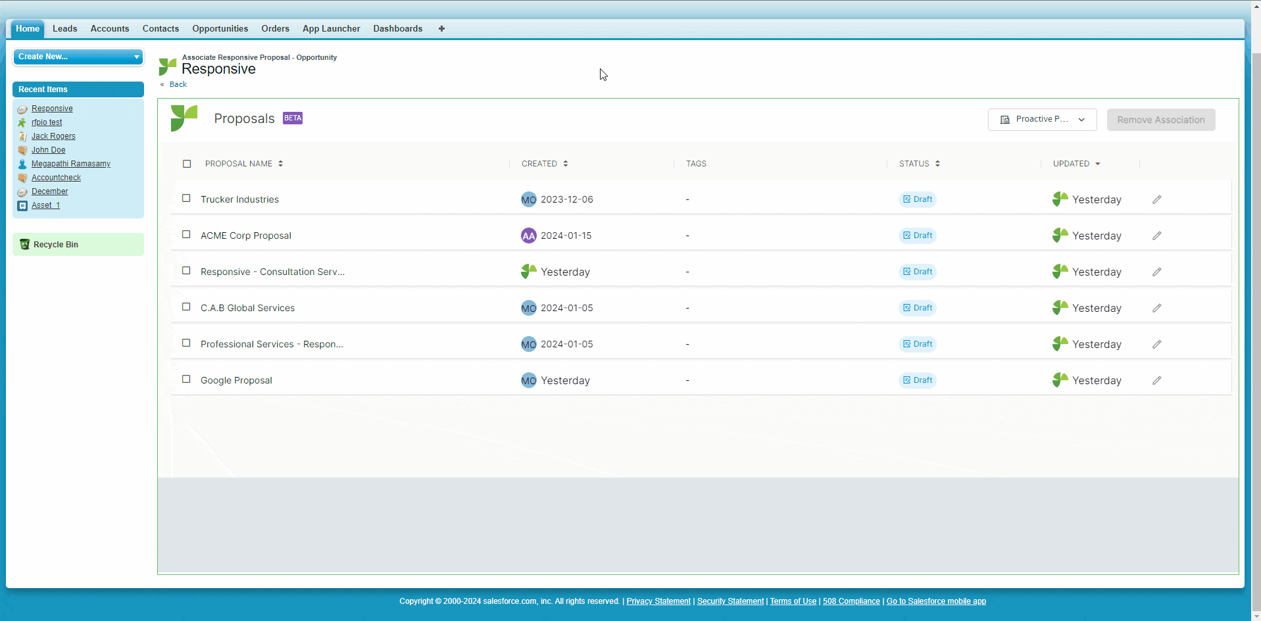Click the leaf icon in the Created column of Responsive - Consultation Serv... row
This screenshot has width=1261, height=621.
pos(529,271)
